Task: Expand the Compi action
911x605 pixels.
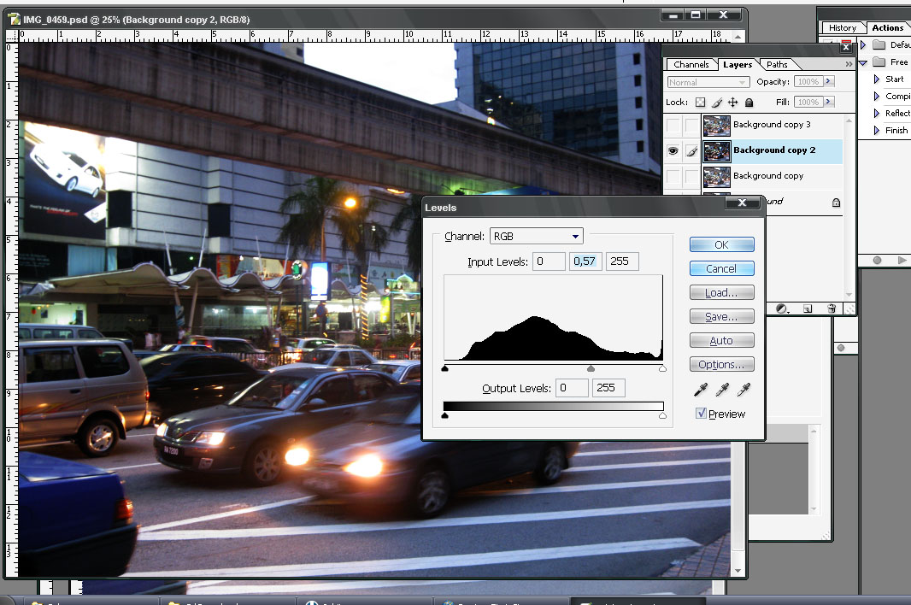Action: pyautogui.click(x=876, y=96)
